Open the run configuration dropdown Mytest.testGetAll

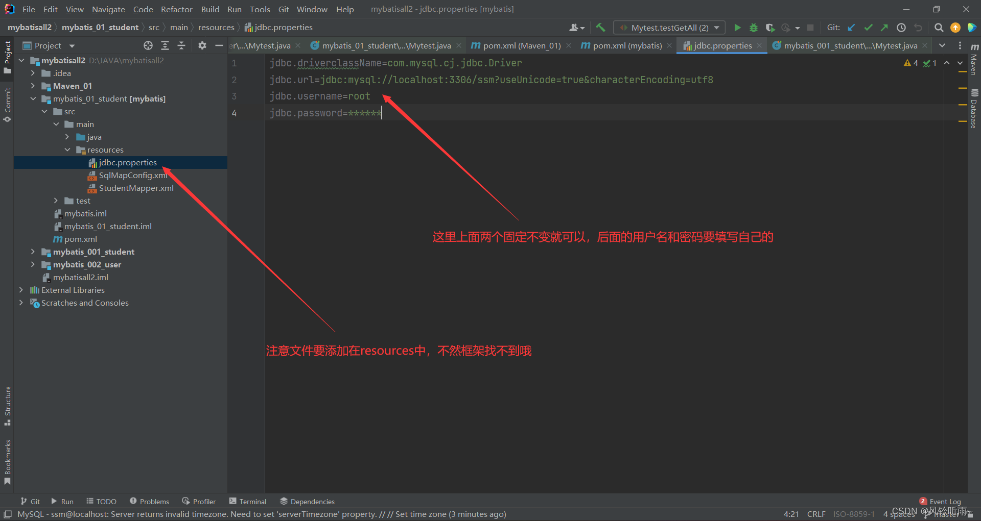click(670, 28)
